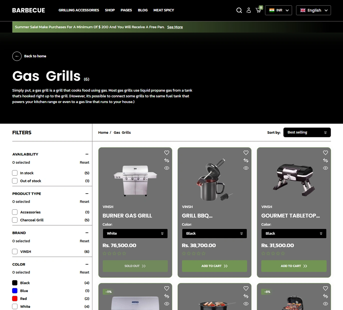343x310 pixels.
Task: Reset the Brand filter
Action: 84,241
